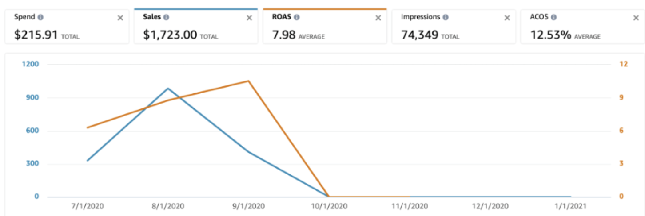Remove the Spend metric card

coord(120,18)
